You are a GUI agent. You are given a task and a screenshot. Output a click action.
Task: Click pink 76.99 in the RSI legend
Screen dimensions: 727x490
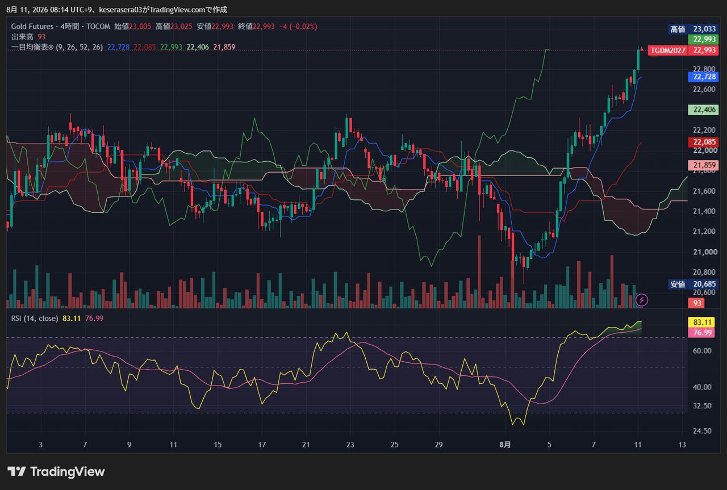(x=94, y=319)
